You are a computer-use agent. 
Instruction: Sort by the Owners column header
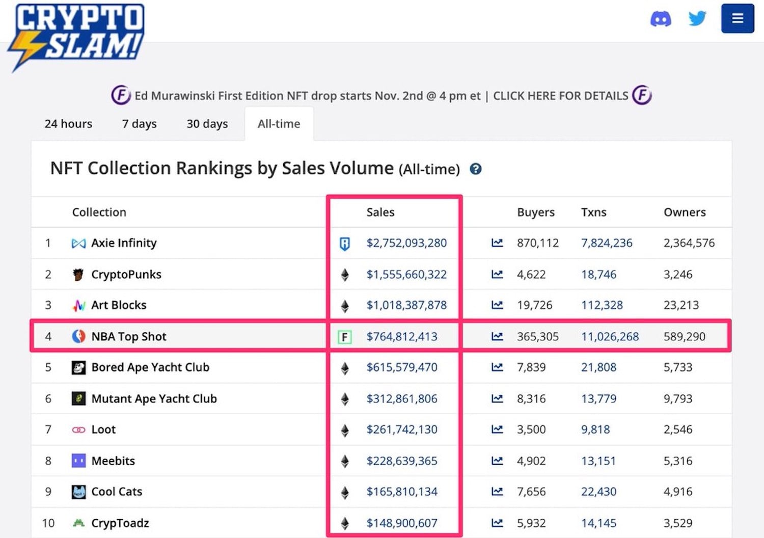(x=685, y=212)
